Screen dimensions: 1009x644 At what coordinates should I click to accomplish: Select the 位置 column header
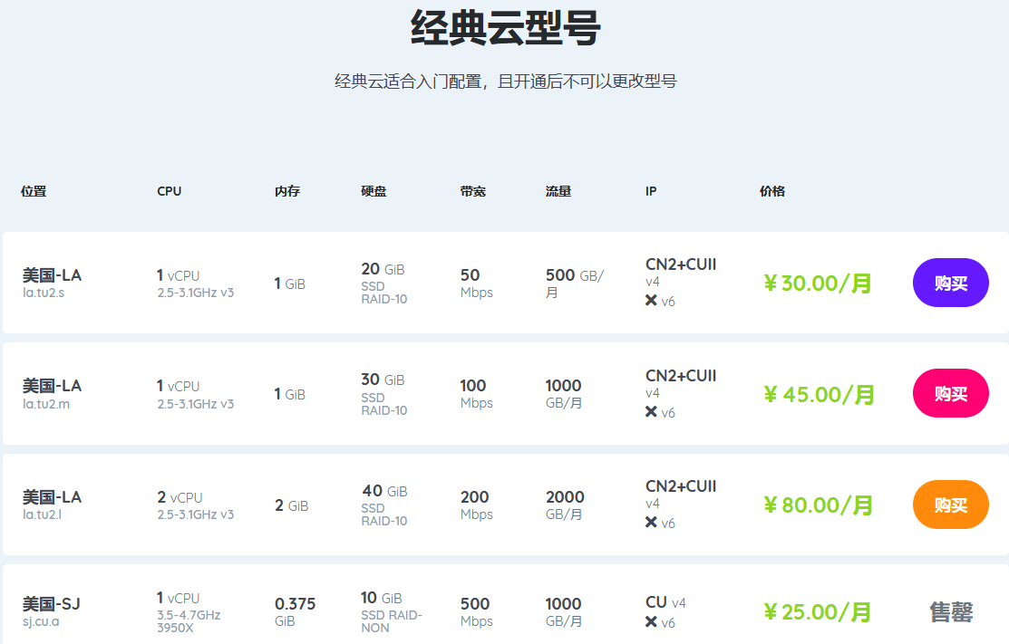34,191
